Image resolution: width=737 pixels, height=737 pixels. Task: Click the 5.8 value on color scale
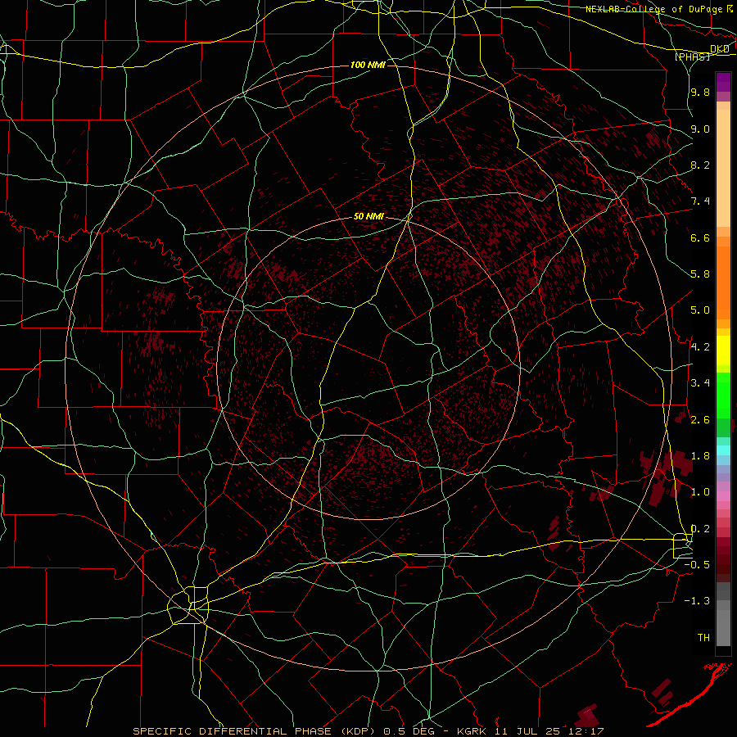coord(700,274)
